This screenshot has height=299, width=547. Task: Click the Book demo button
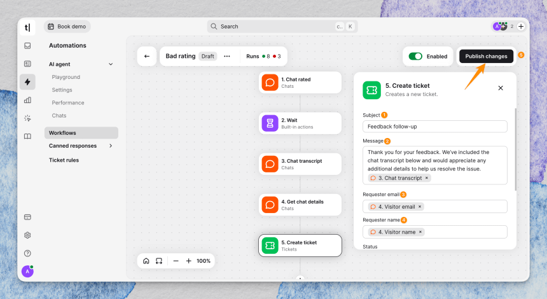(67, 27)
